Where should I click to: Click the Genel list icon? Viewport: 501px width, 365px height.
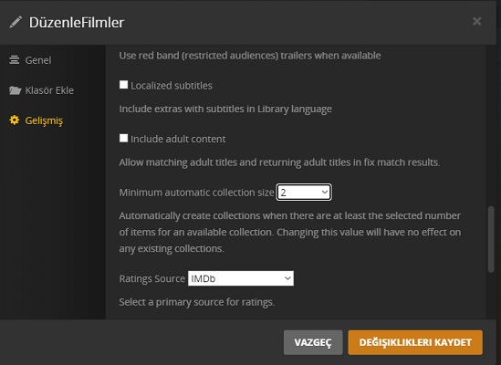pos(15,59)
